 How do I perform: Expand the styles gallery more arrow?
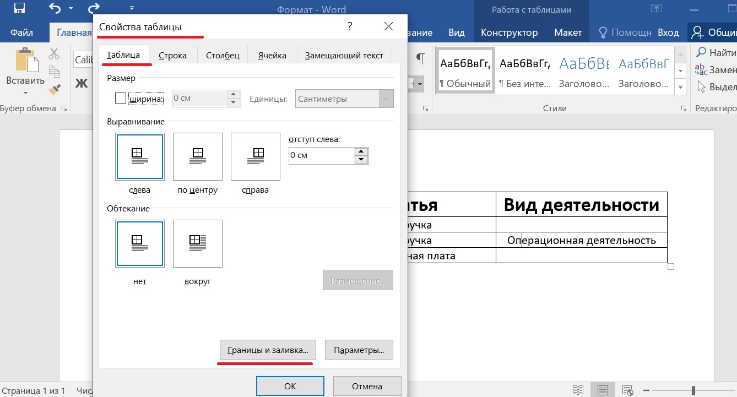point(681,86)
